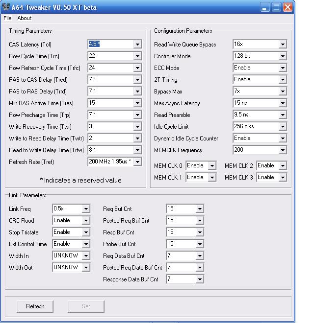Expand Write to Read Delay (Twtr) dropdown
Image resolution: width=314 pixels, height=323 pixels.
(x=137, y=138)
